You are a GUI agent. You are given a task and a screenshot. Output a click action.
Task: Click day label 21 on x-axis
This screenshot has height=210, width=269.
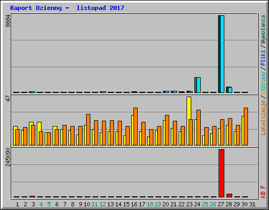[x=173, y=204]
